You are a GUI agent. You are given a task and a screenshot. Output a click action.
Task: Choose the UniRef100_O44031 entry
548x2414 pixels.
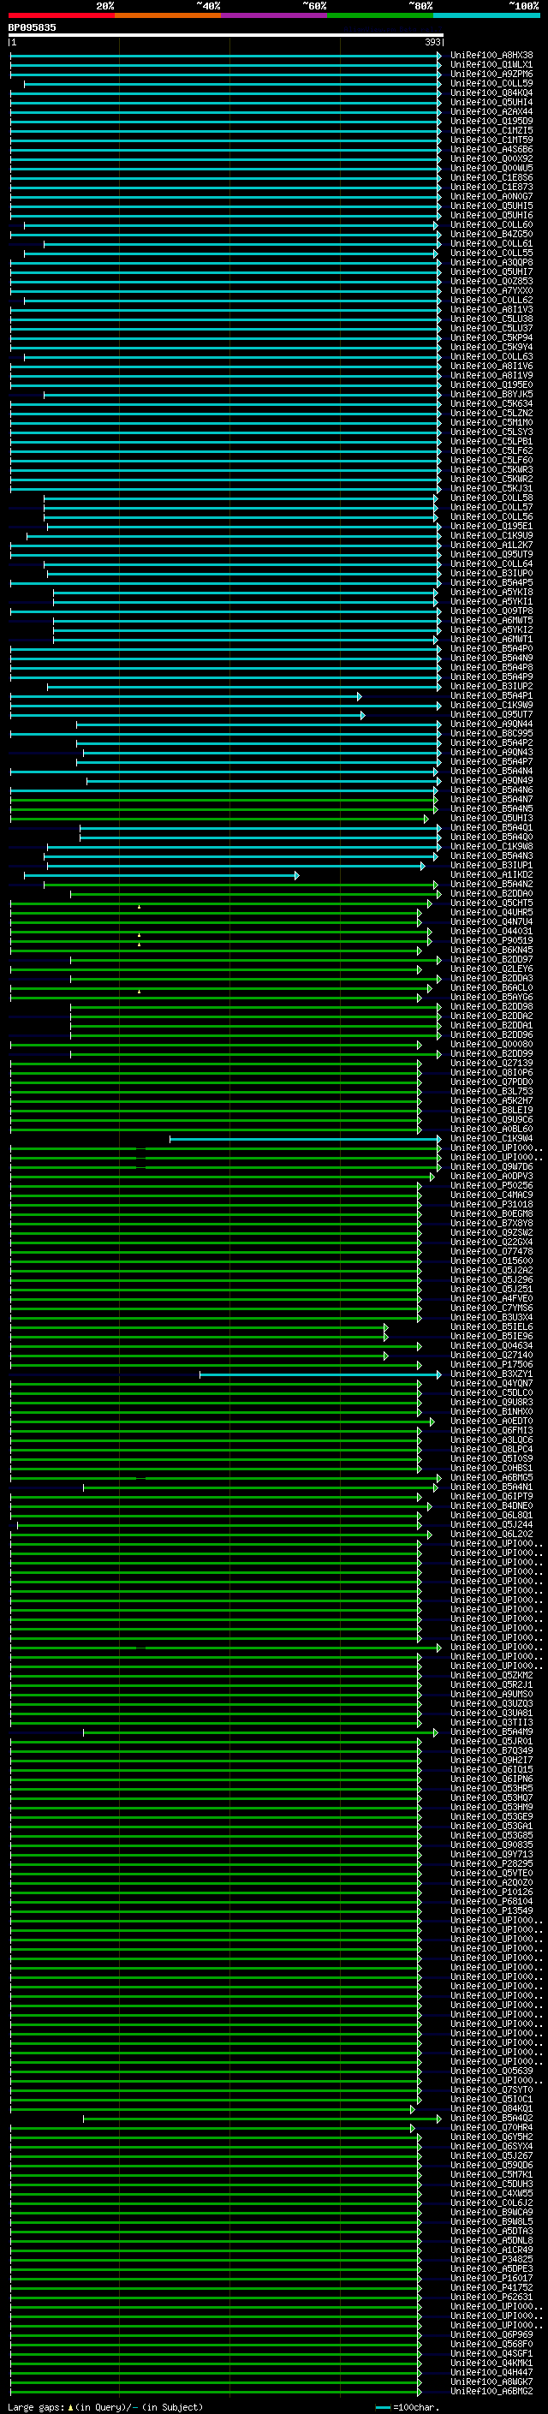click(491, 932)
